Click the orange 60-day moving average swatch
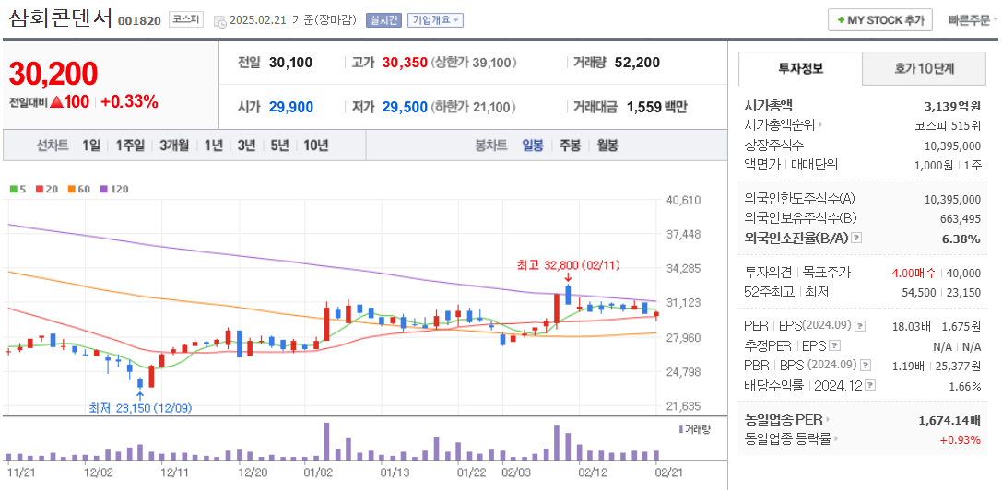The height and width of the screenshot is (490, 1002). pyautogui.click(x=71, y=189)
